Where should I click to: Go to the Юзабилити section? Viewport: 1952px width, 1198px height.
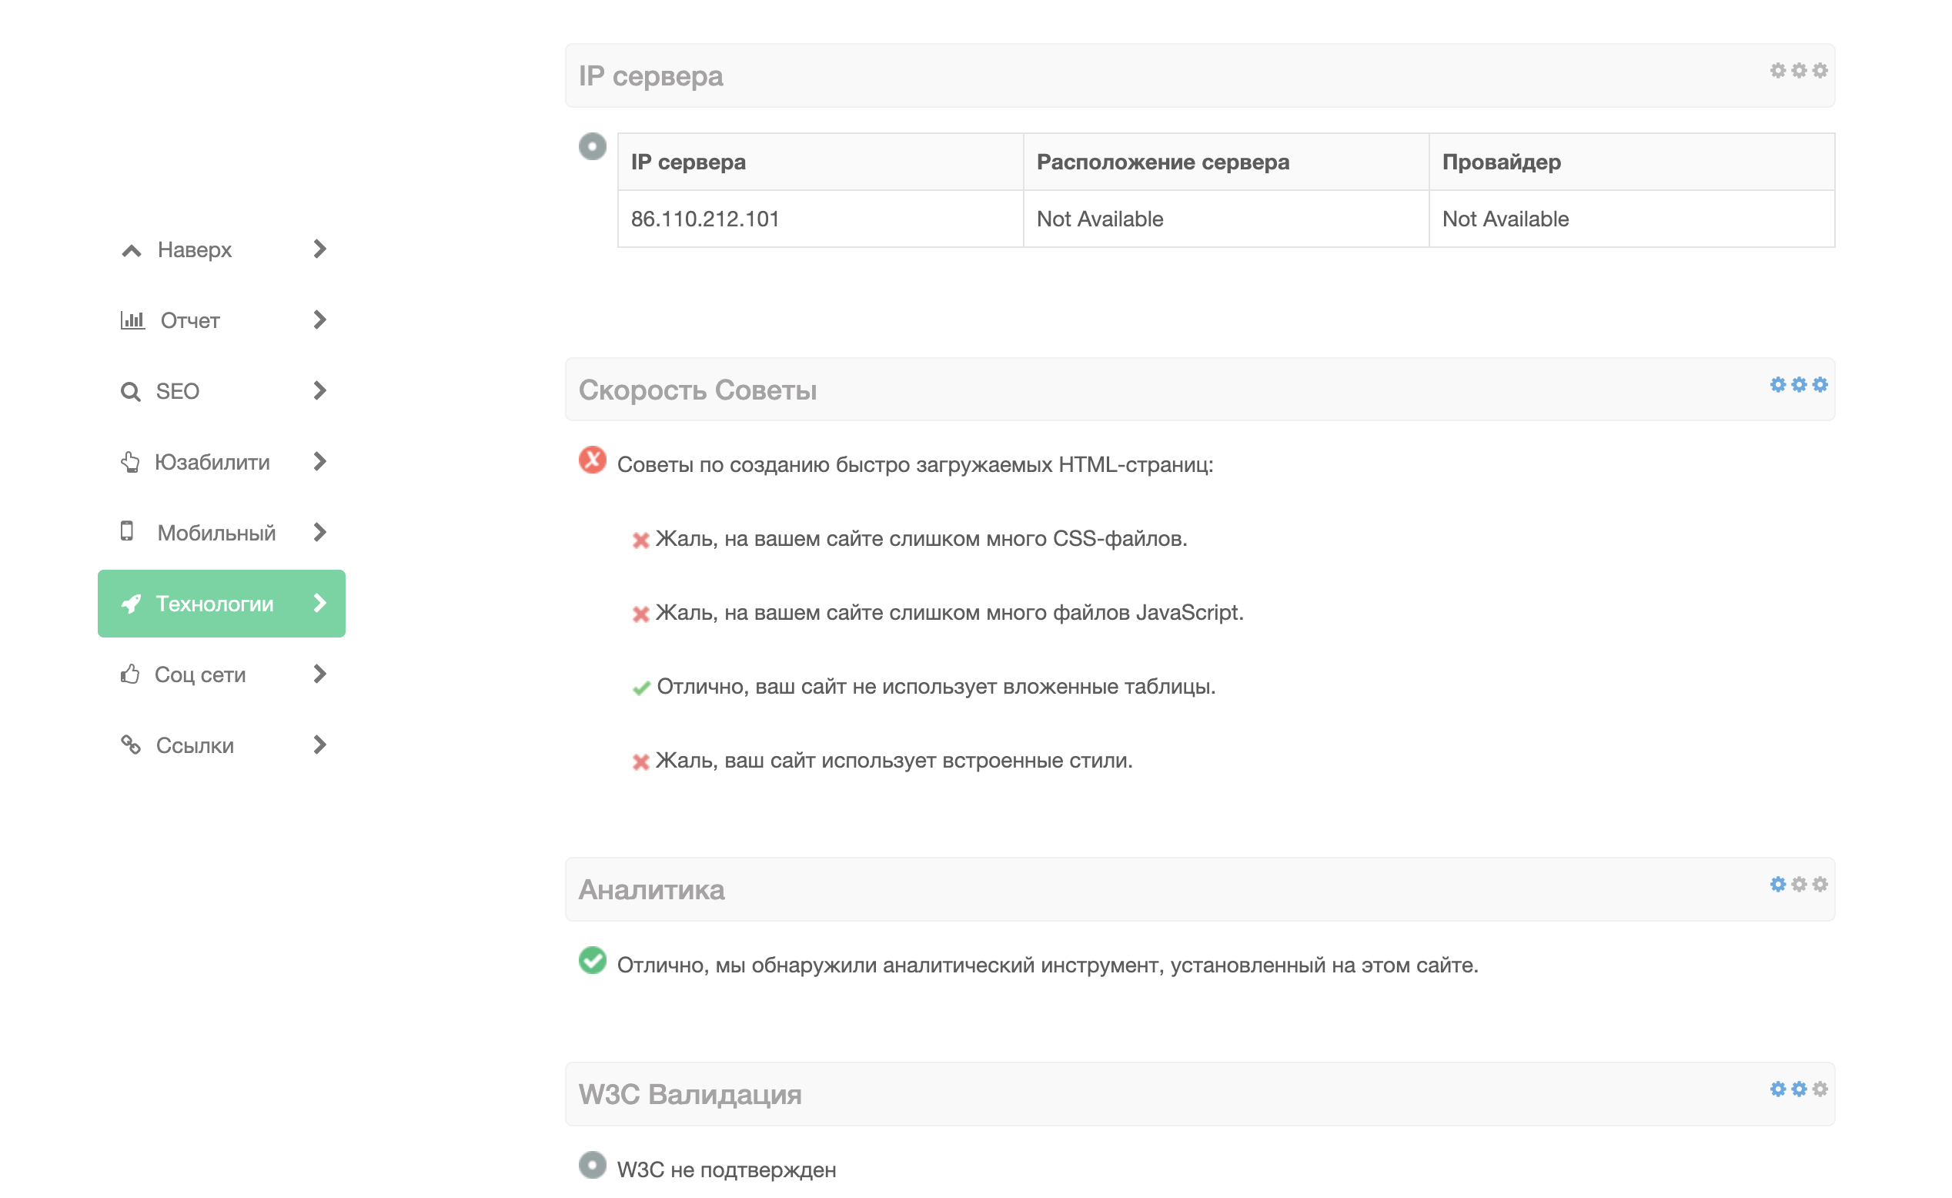212,462
